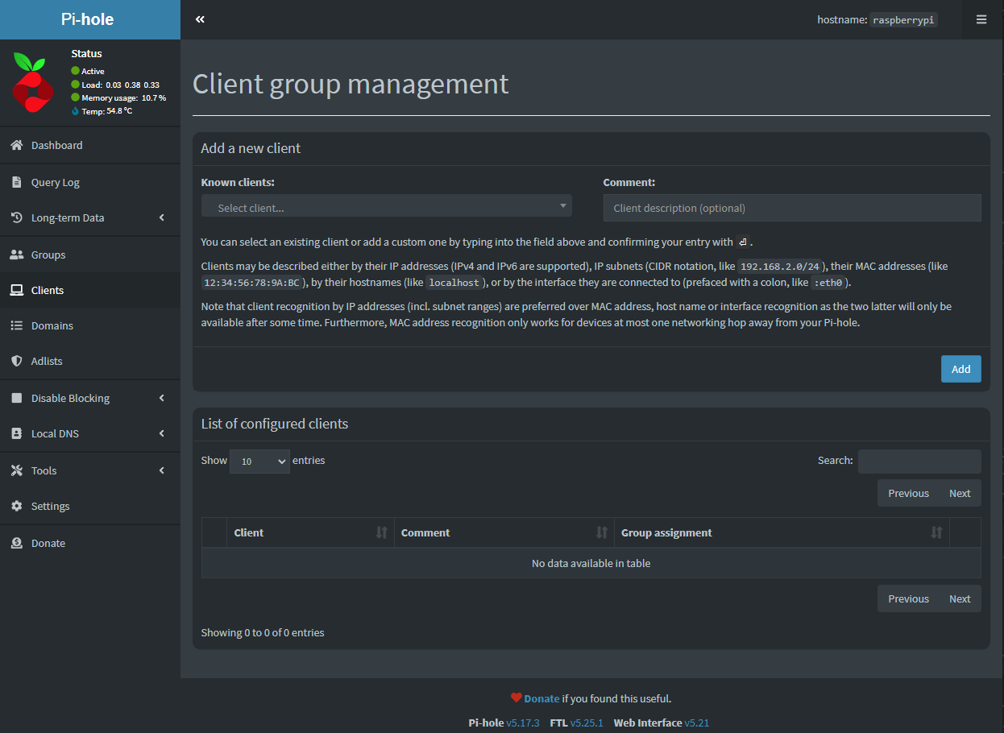This screenshot has width=1004, height=733.
Task: Open Pi-hole v5.17.3 version link
Action: click(522, 723)
